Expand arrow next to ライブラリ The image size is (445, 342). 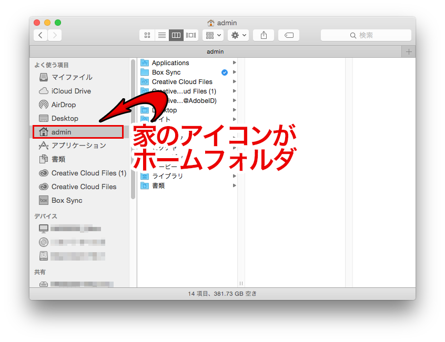pyautogui.click(x=235, y=176)
